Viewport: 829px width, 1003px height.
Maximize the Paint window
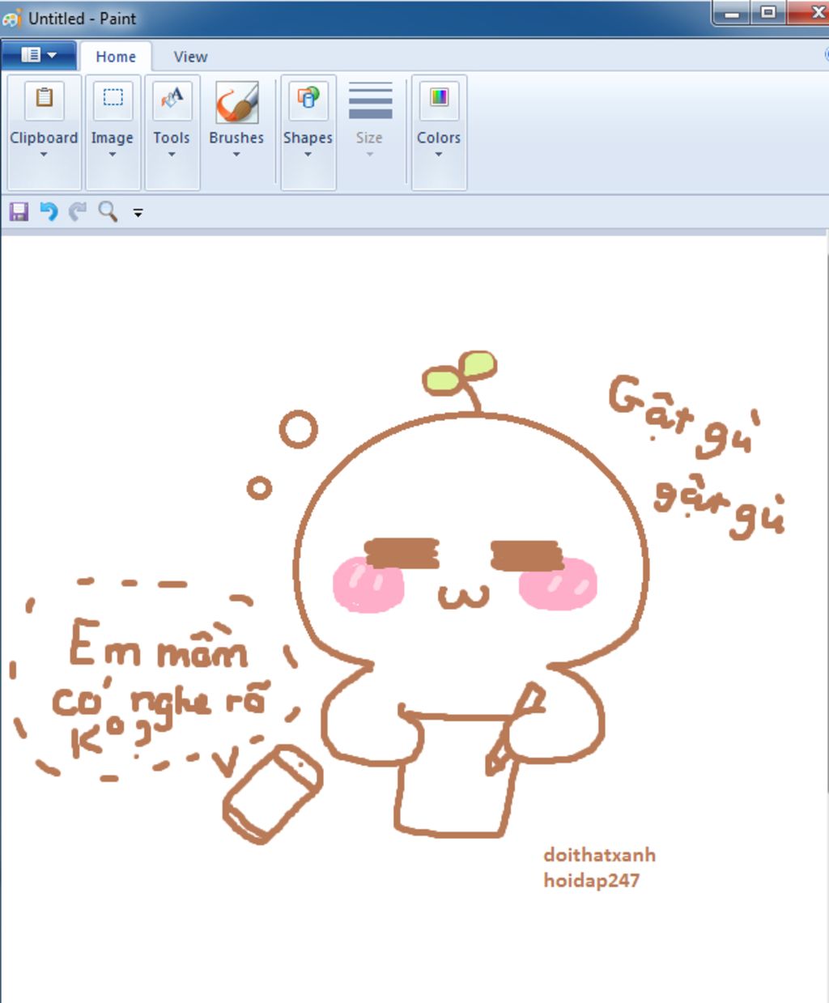point(769,13)
